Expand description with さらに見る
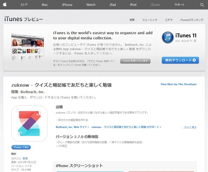Image resolution: width=208 pixels, height=172 pixels. [x=189, y=127]
